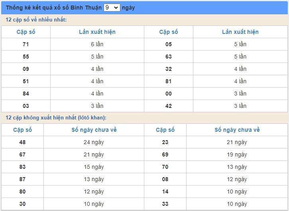Select the '6 lần' occurrence cell
The width and height of the screenshot is (289, 211).
tap(97, 44)
